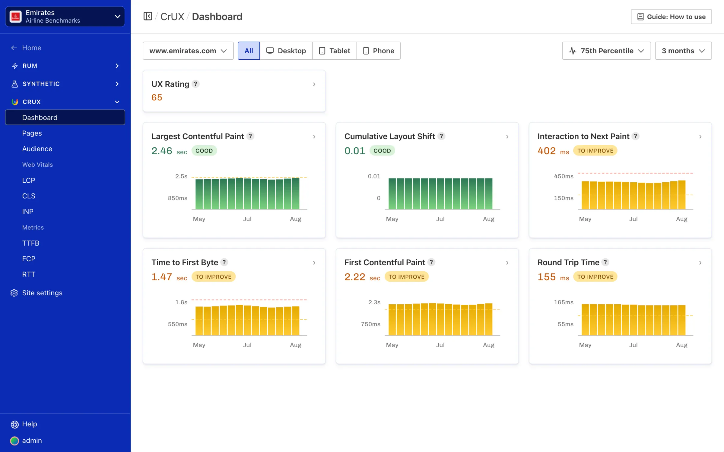The height and width of the screenshot is (452, 724).
Task: Show Round Trip Time help icon
Action: tap(605, 262)
